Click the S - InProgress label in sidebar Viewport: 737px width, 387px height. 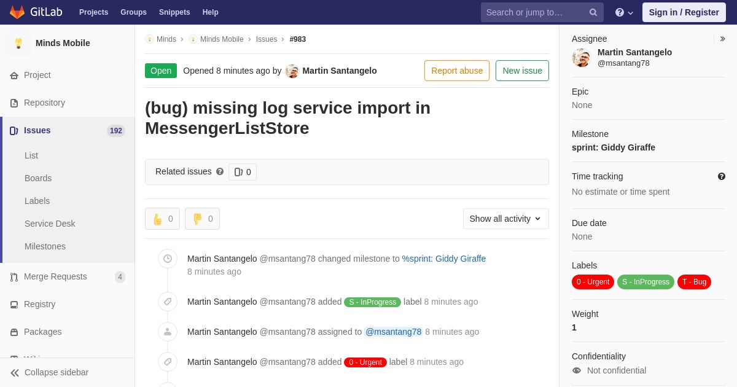coord(645,282)
